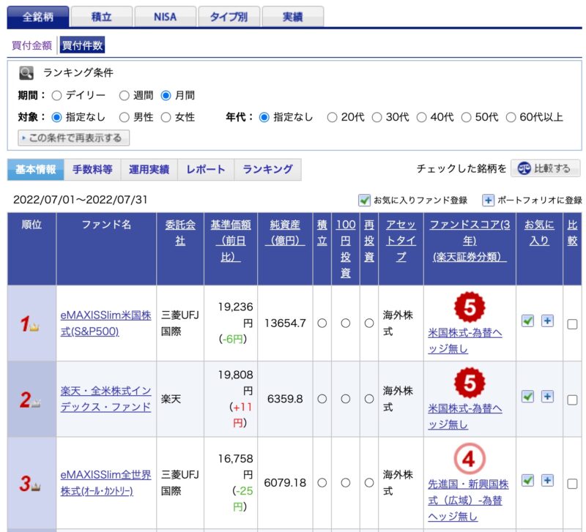This screenshot has width=586, height=532.
Task: Click the net assets value 13654.7
Action: pos(285,323)
